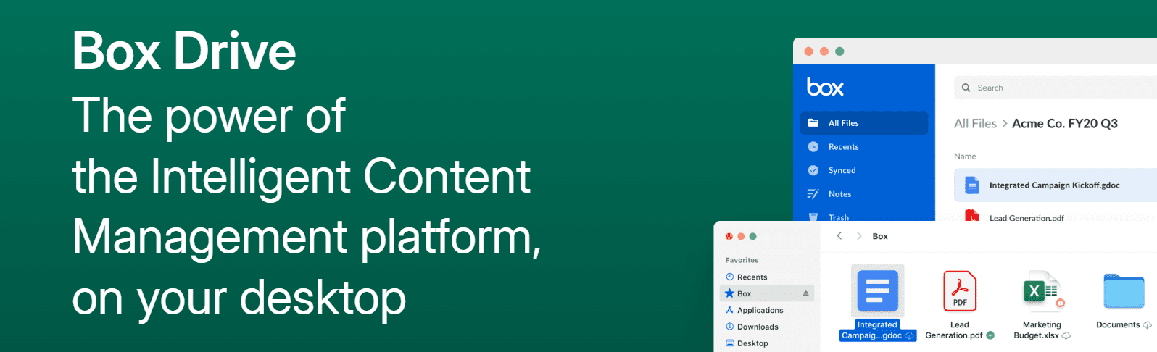Click the chevron between the breadcrumb items
The width and height of the screenshot is (1157, 352).
(x=1005, y=124)
